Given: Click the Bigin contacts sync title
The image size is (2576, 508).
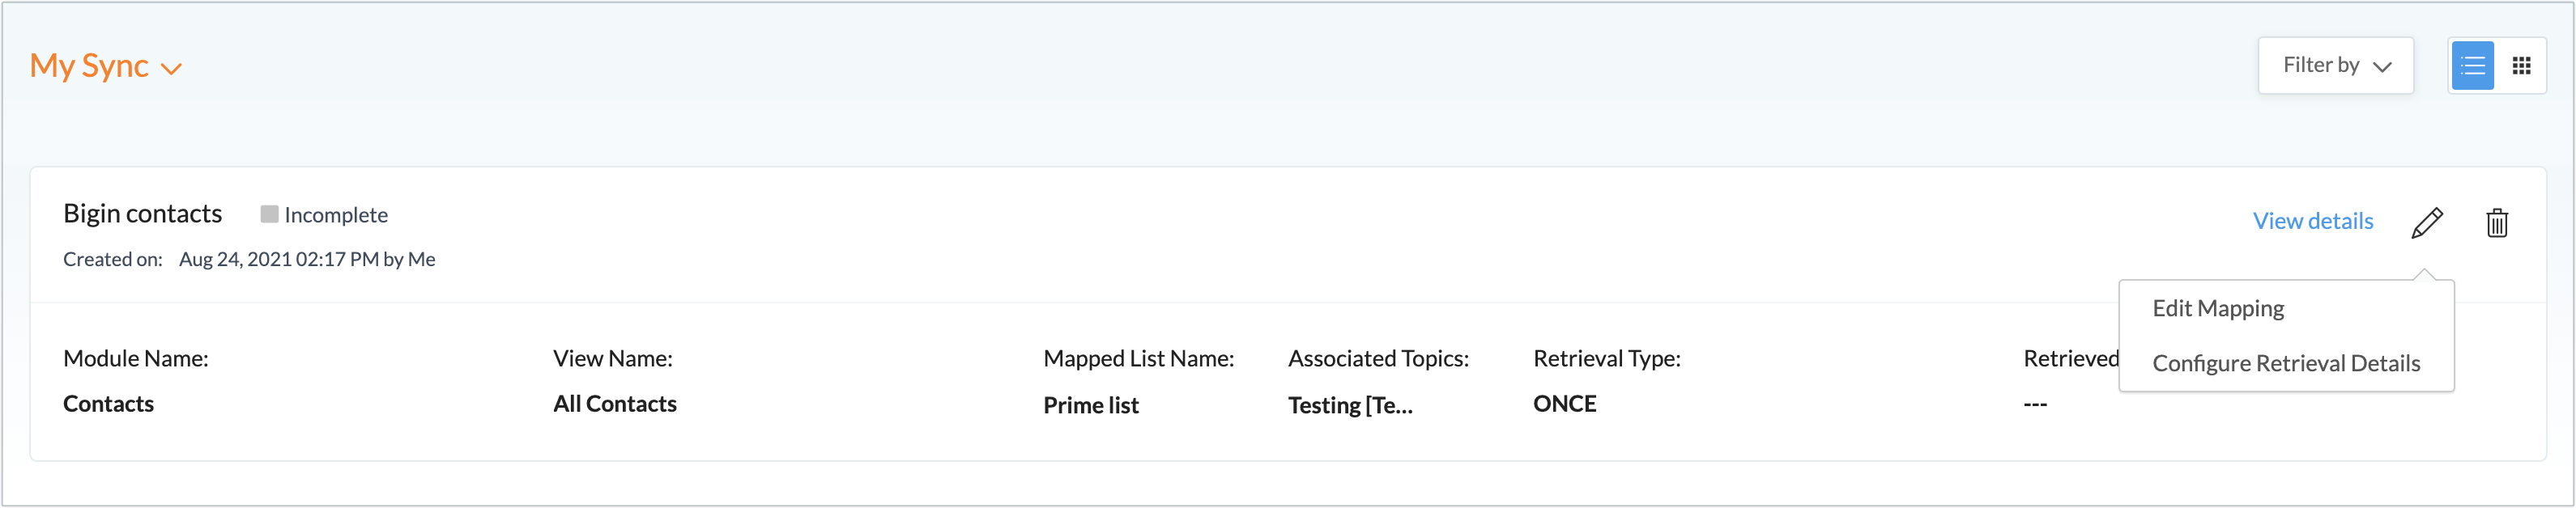Looking at the screenshot, I should (x=143, y=214).
